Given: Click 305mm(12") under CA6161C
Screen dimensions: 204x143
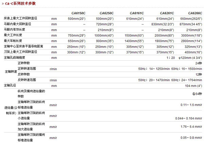Looking at the screenshot, I should 135,47.
